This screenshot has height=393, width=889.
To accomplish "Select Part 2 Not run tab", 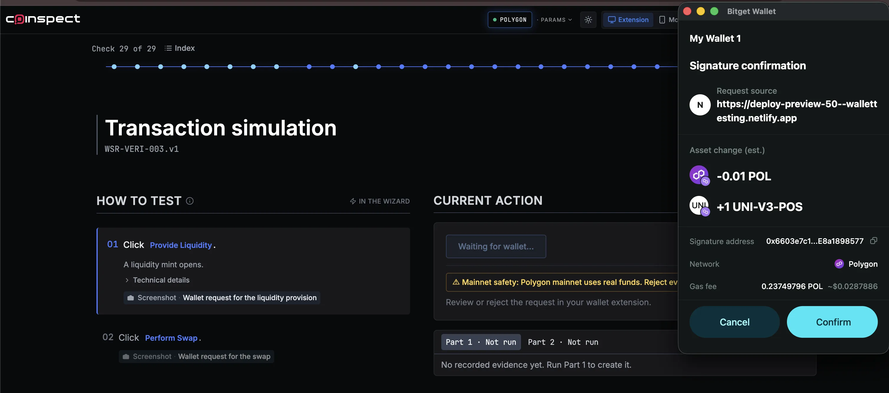I will 563,342.
